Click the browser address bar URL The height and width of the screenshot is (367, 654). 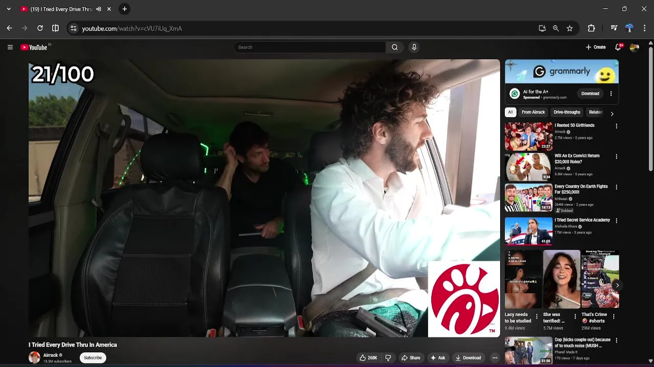click(x=132, y=29)
